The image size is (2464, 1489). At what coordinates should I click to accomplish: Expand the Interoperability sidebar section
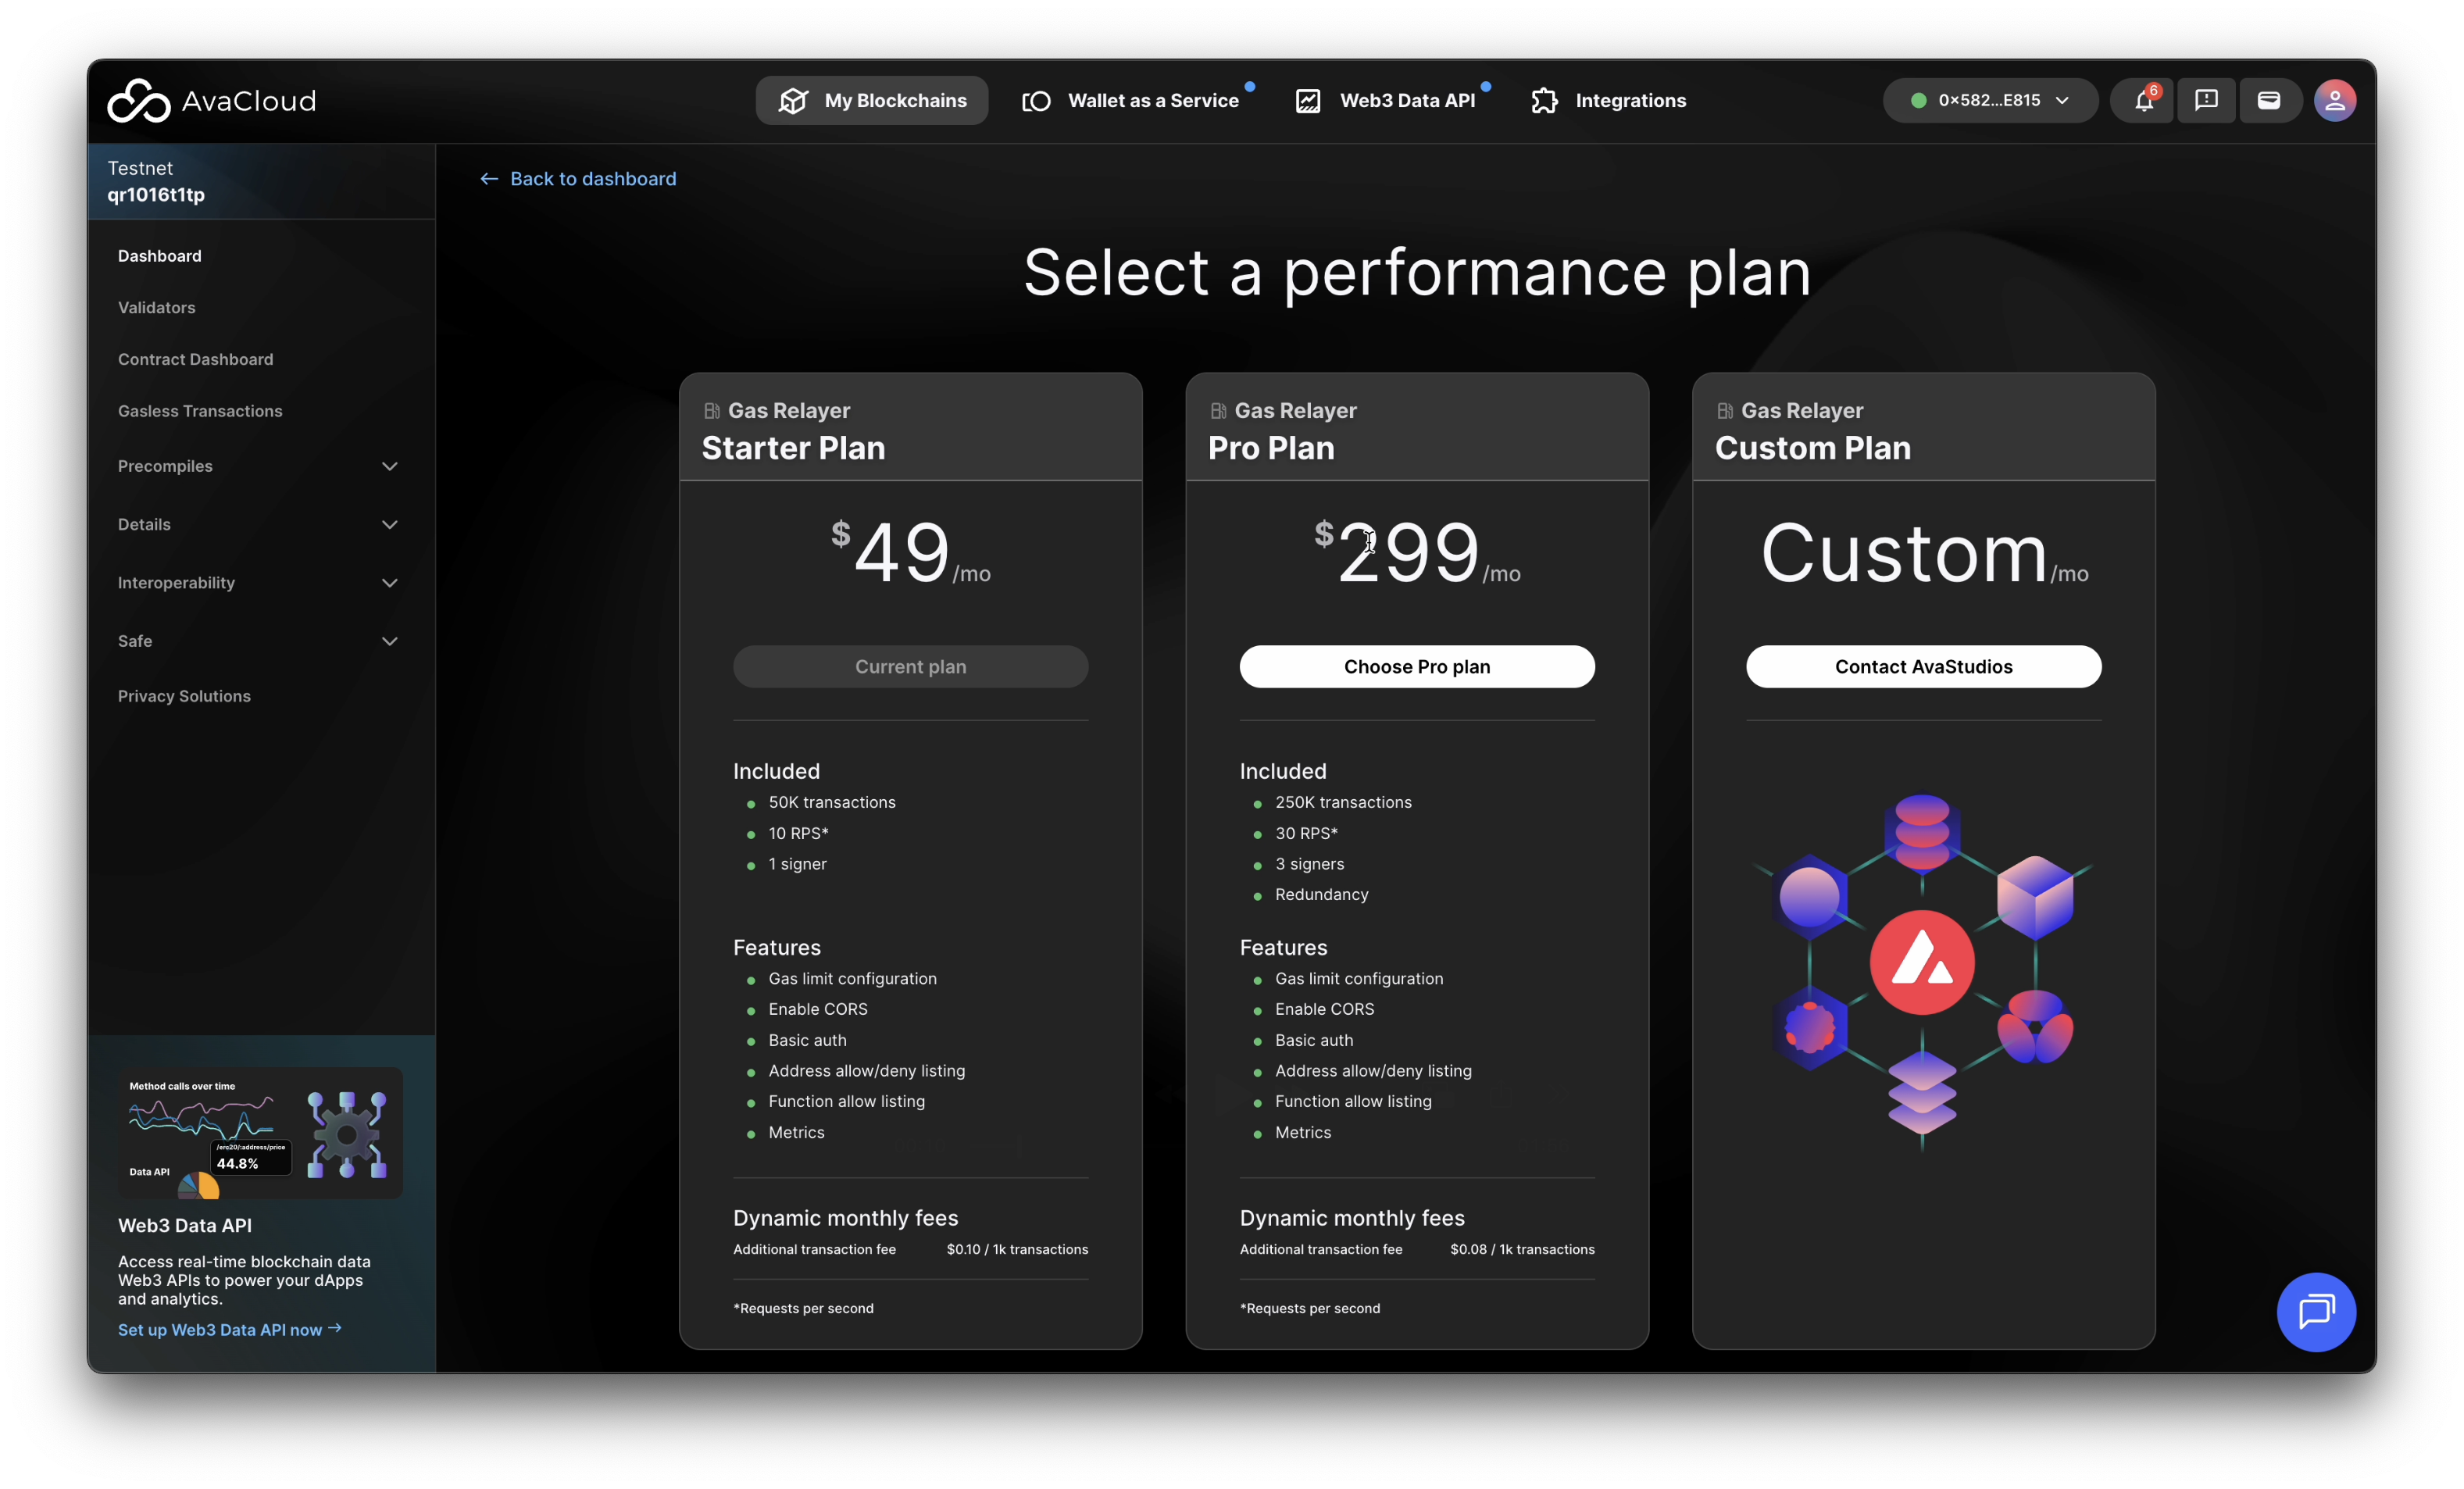click(390, 583)
